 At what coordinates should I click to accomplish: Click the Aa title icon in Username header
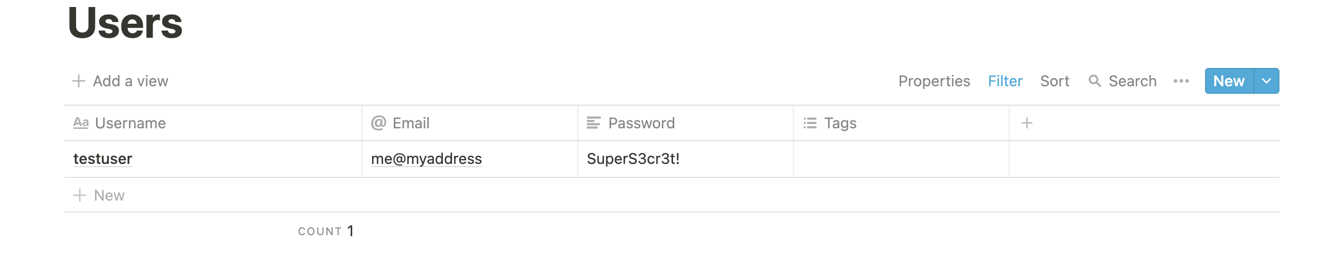(x=81, y=123)
